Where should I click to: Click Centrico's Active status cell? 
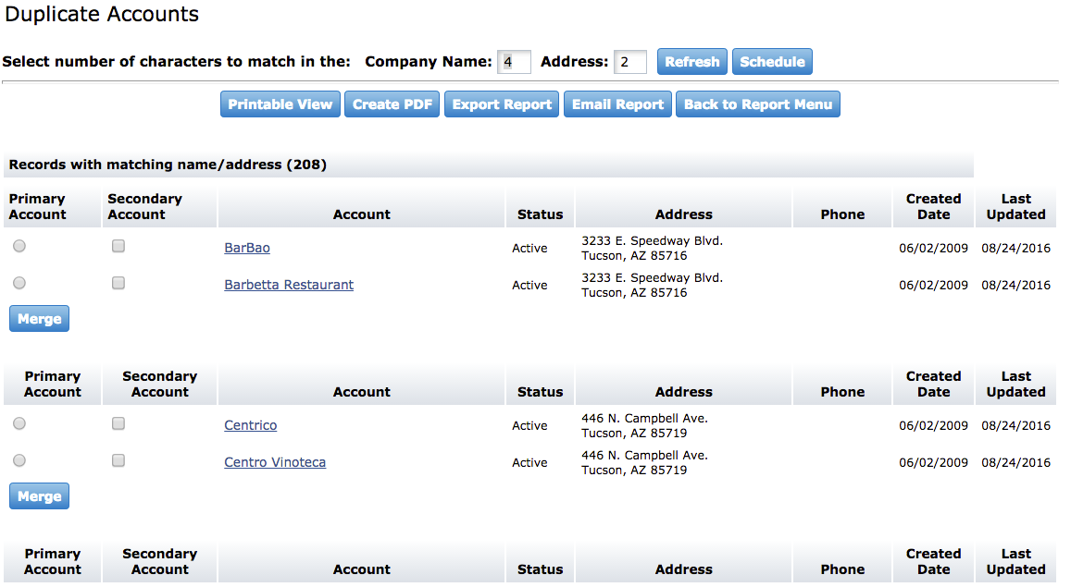(530, 425)
